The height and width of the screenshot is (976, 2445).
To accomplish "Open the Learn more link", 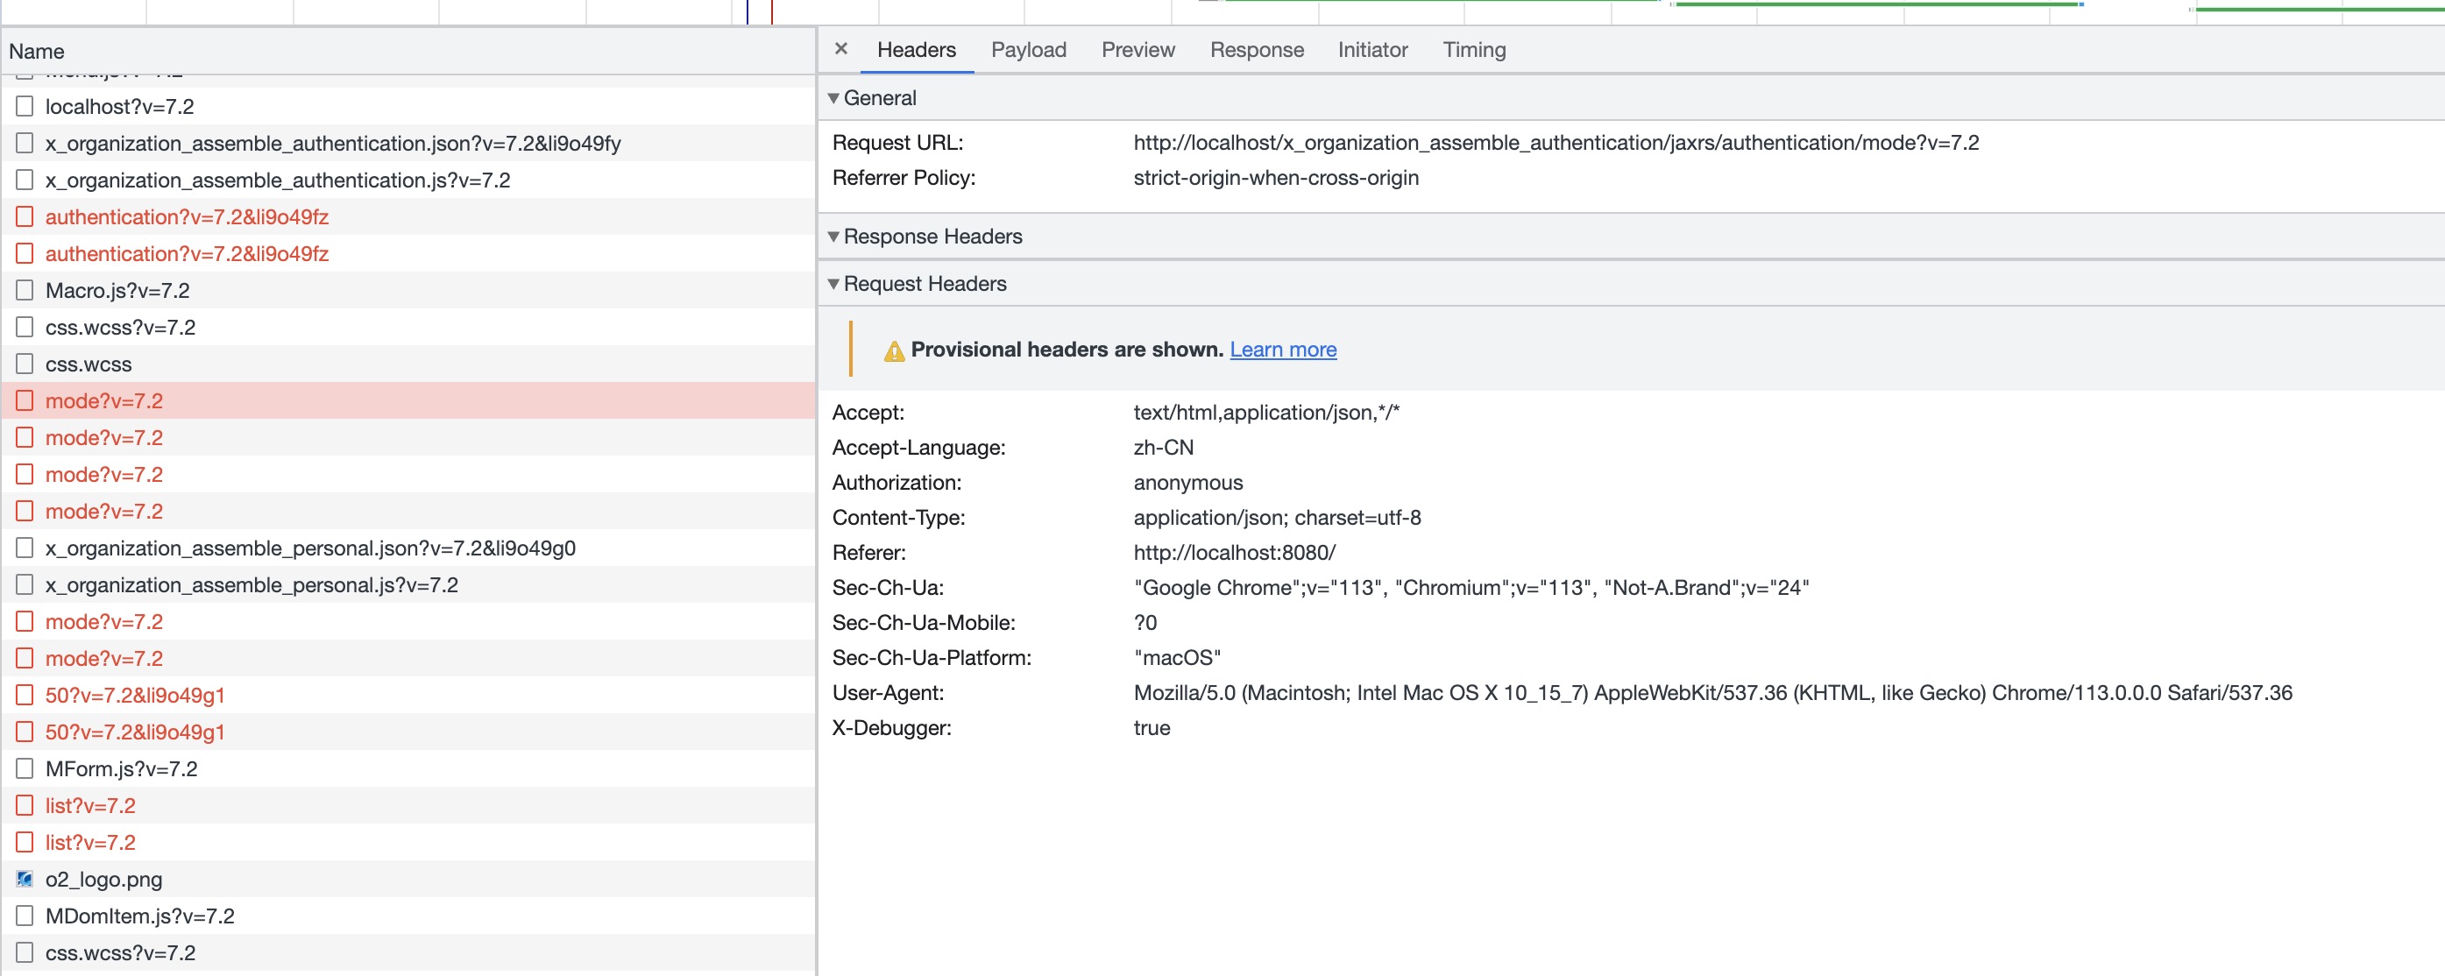I will [x=1282, y=349].
